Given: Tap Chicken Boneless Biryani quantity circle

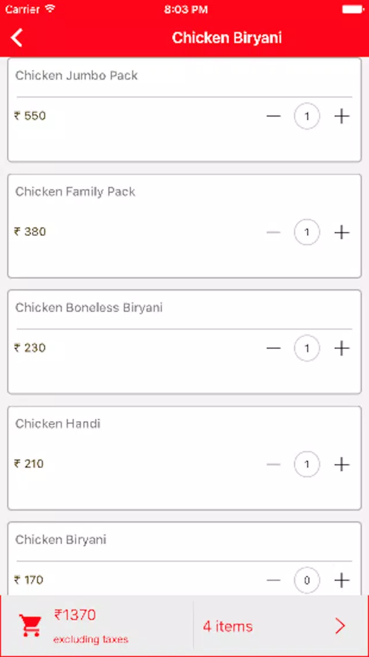Looking at the screenshot, I should point(307,348).
